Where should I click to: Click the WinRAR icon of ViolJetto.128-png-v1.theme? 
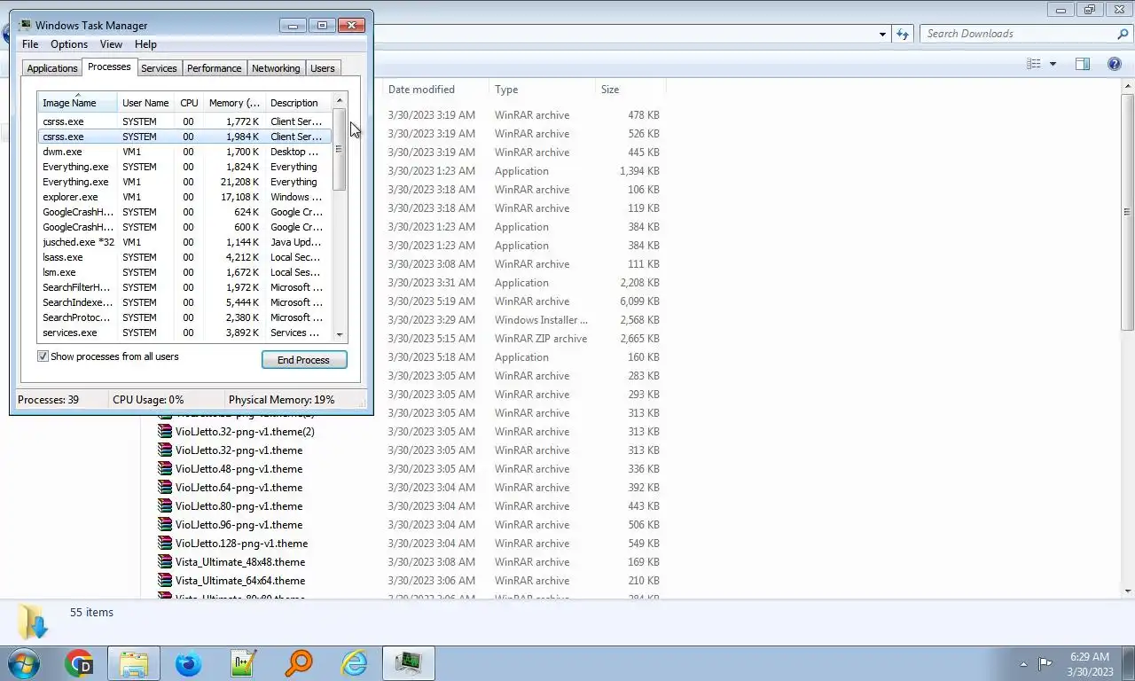165,544
